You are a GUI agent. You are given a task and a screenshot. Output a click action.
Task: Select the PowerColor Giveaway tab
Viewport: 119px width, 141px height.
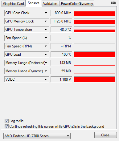[77, 4]
